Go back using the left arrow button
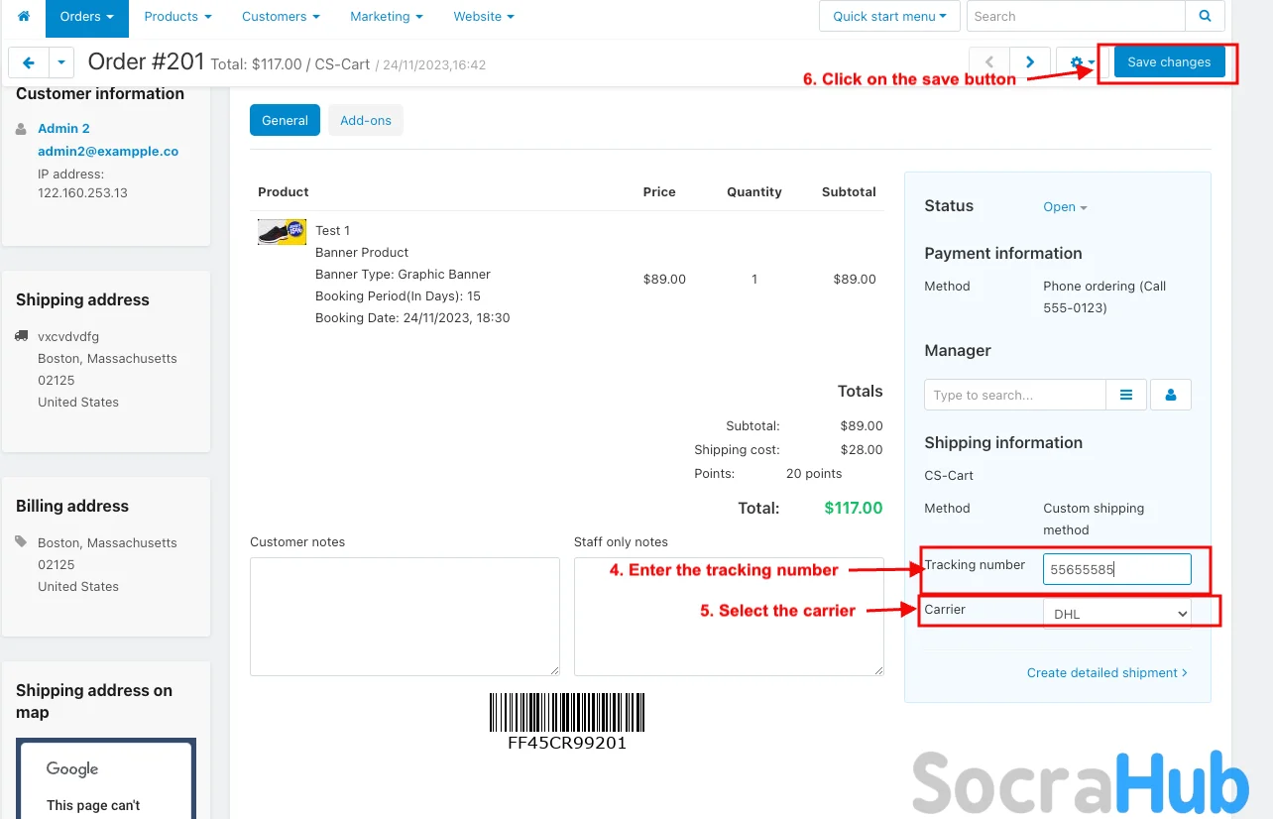The image size is (1273, 819). [x=28, y=62]
